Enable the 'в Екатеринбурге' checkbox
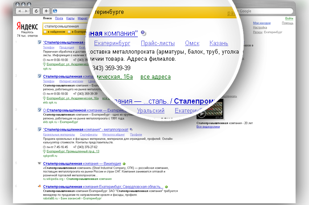Image resolution: width=309 pixels, height=205 pixels. (x=69, y=32)
